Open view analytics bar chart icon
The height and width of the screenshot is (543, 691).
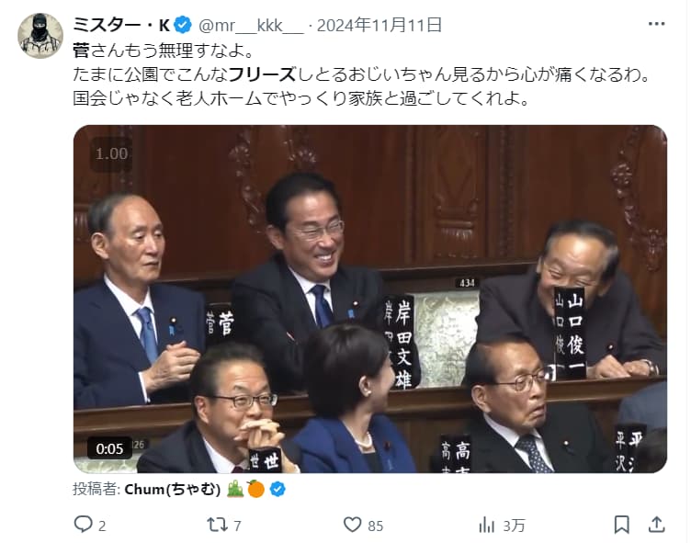486,525
